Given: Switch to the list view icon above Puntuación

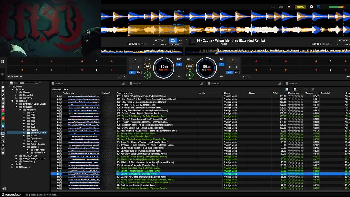Looking at the screenshot, I should tap(287, 89).
